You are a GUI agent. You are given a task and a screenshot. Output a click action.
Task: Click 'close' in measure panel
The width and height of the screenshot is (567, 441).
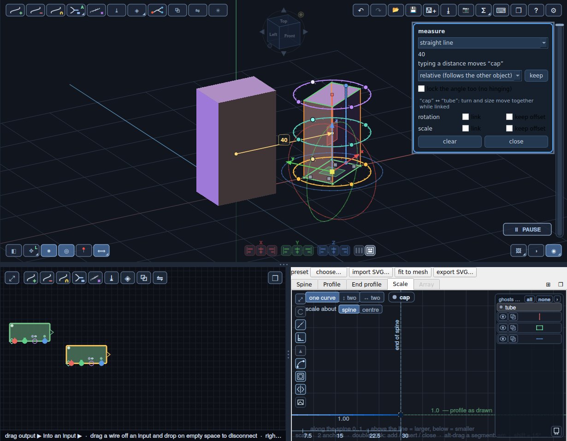point(516,142)
